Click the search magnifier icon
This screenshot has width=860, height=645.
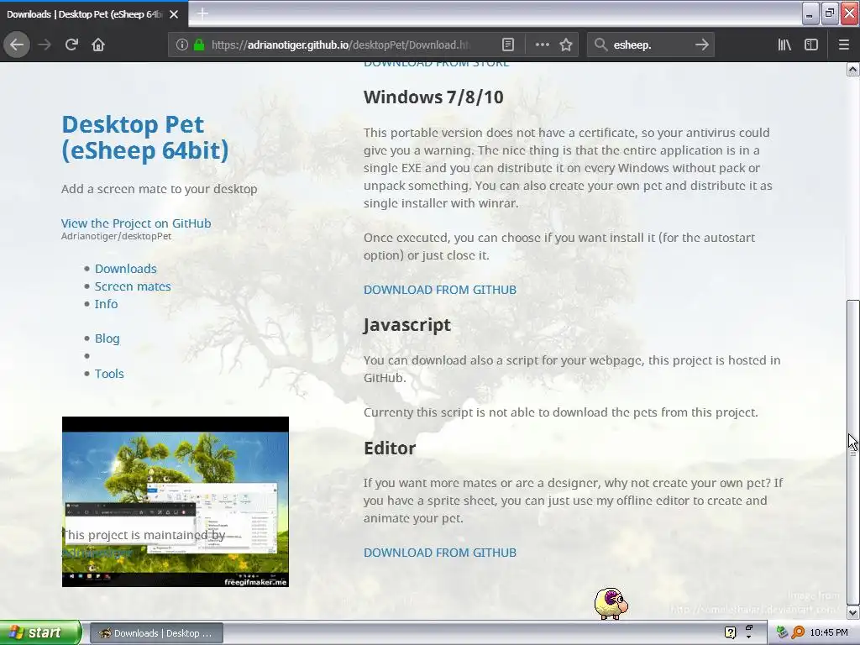tap(600, 45)
